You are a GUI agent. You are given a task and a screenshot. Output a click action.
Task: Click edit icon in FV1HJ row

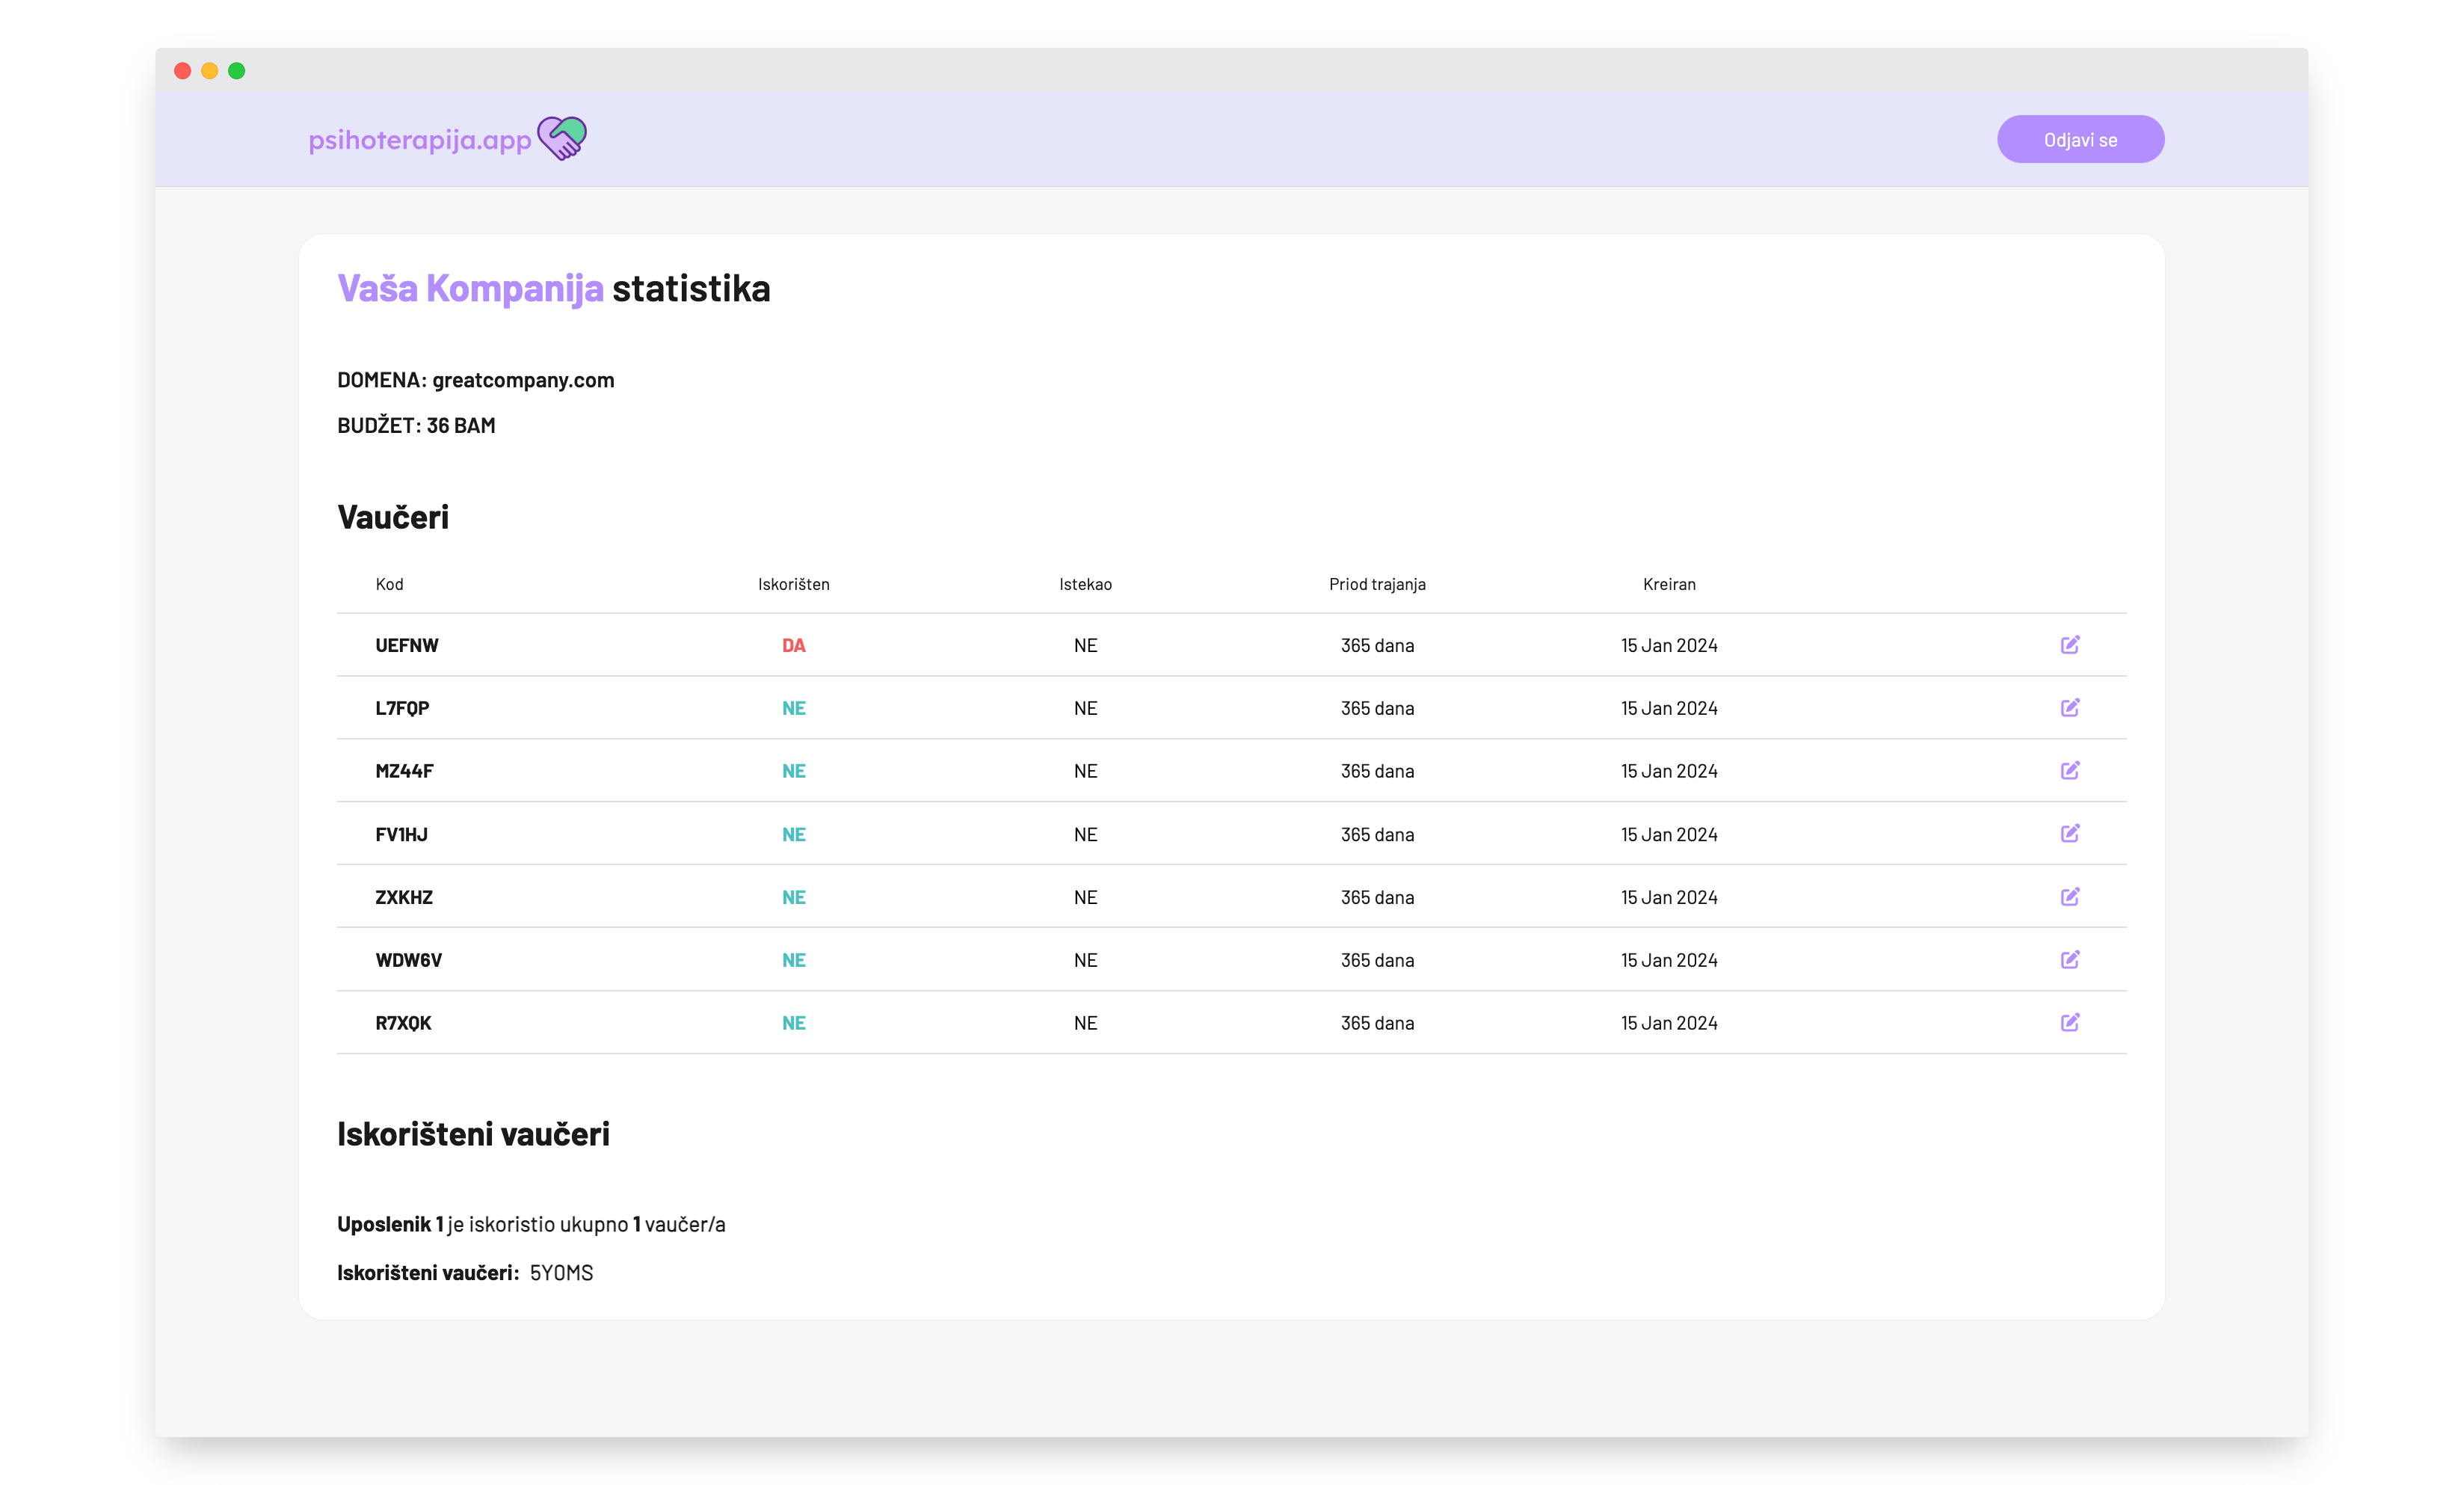pos(2069,834)
